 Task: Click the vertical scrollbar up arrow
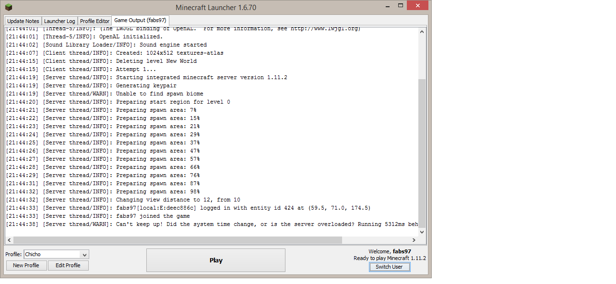pyautogui.click(x=422, y=32)
